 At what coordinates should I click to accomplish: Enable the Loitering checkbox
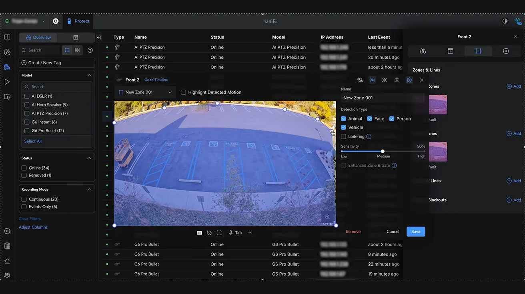point(343,136)
